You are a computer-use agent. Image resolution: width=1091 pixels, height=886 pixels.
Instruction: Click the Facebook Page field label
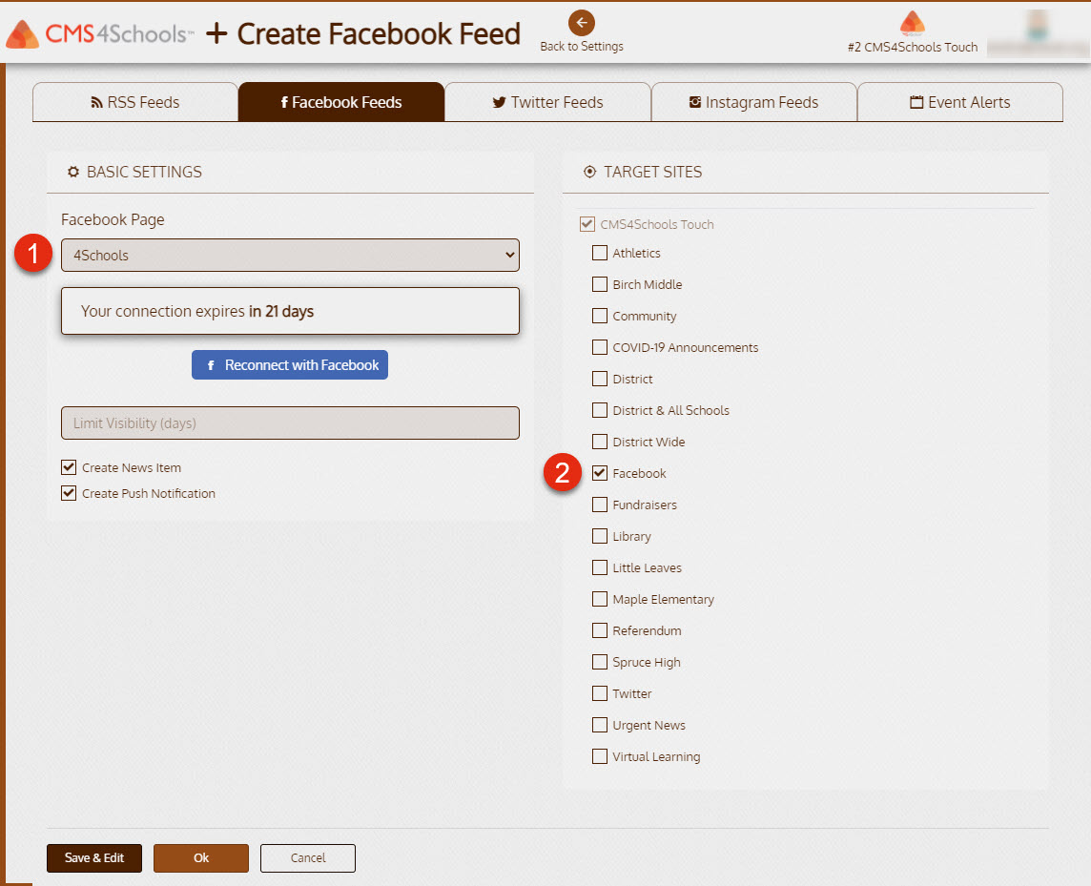113,220
